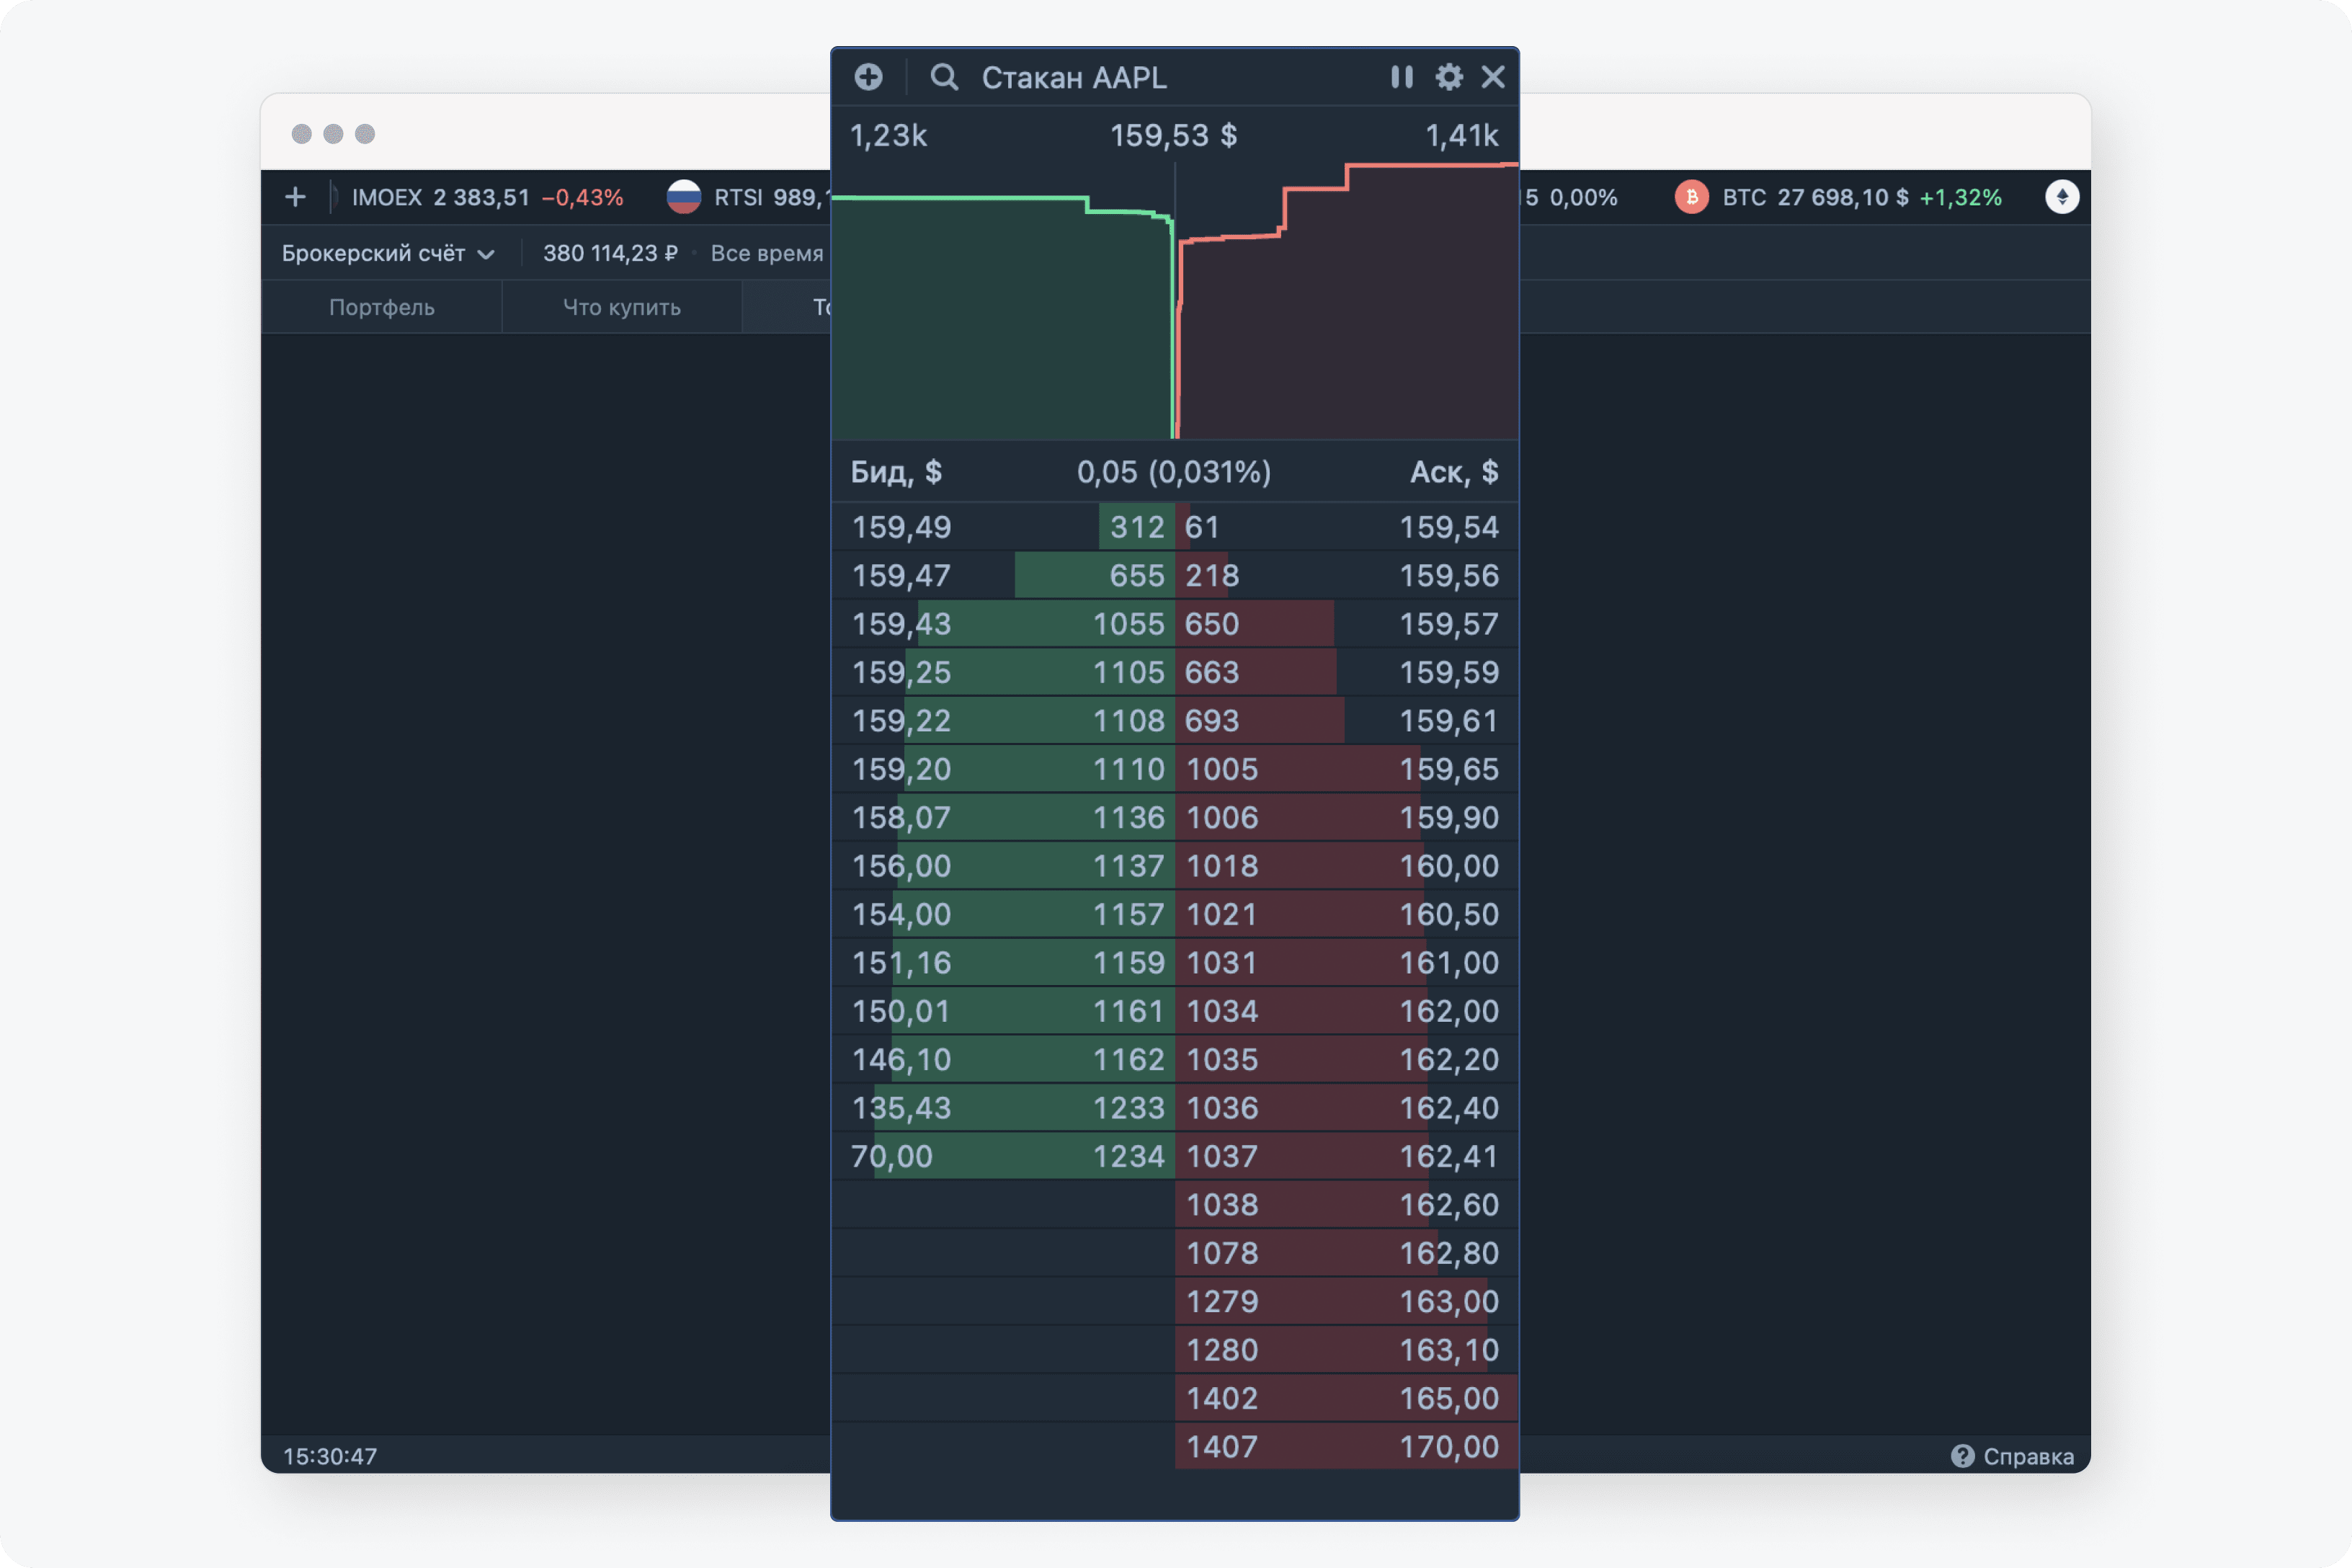Viewport: 2352px width, 1568px height.
Task: Click the account balance 380 114,23 ₽
Action: pyautogui.click(x=610, y=253)
